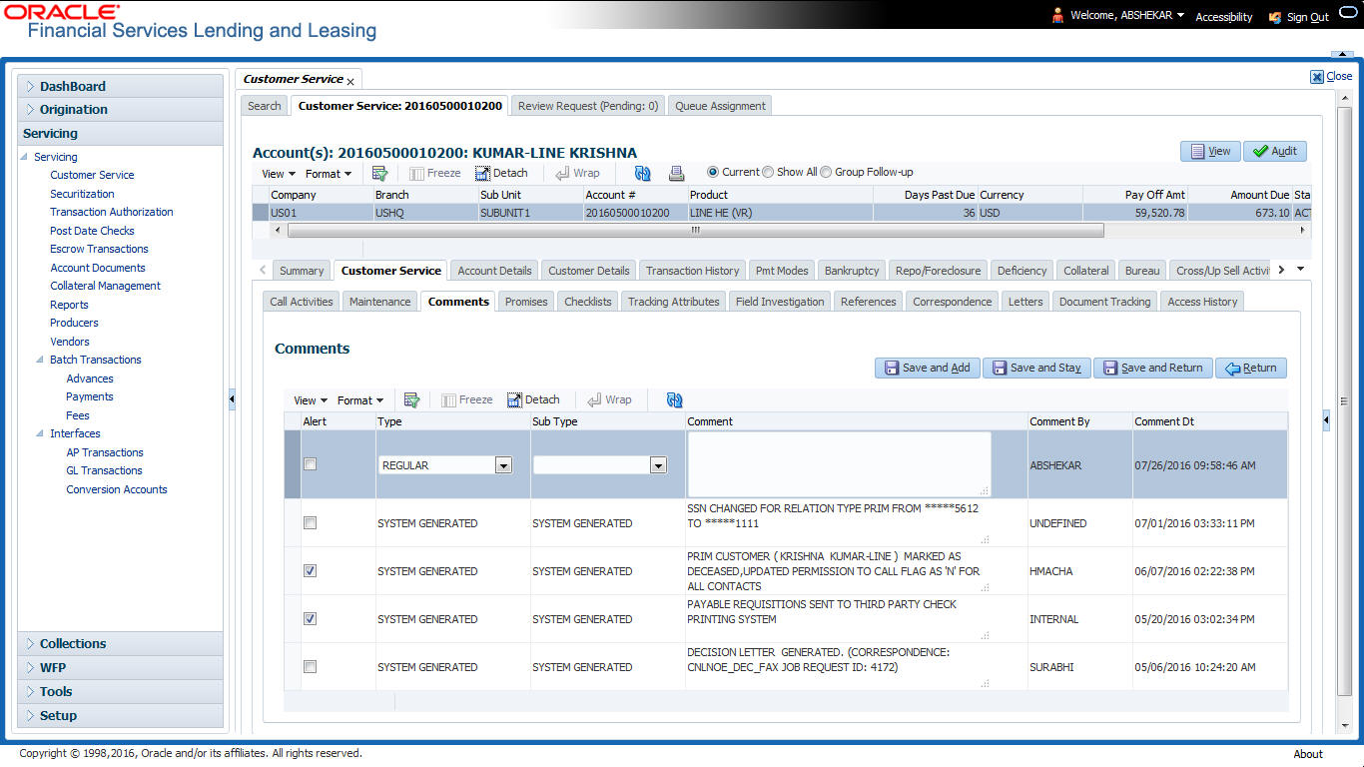The height and width of the screenshot is (767, 1364).
Task: Click the Detach icon in account toolbar
Action: 483,173
